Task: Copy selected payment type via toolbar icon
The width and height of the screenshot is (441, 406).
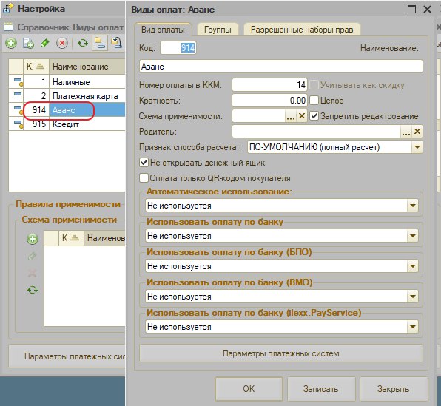Action: point(28,44)
